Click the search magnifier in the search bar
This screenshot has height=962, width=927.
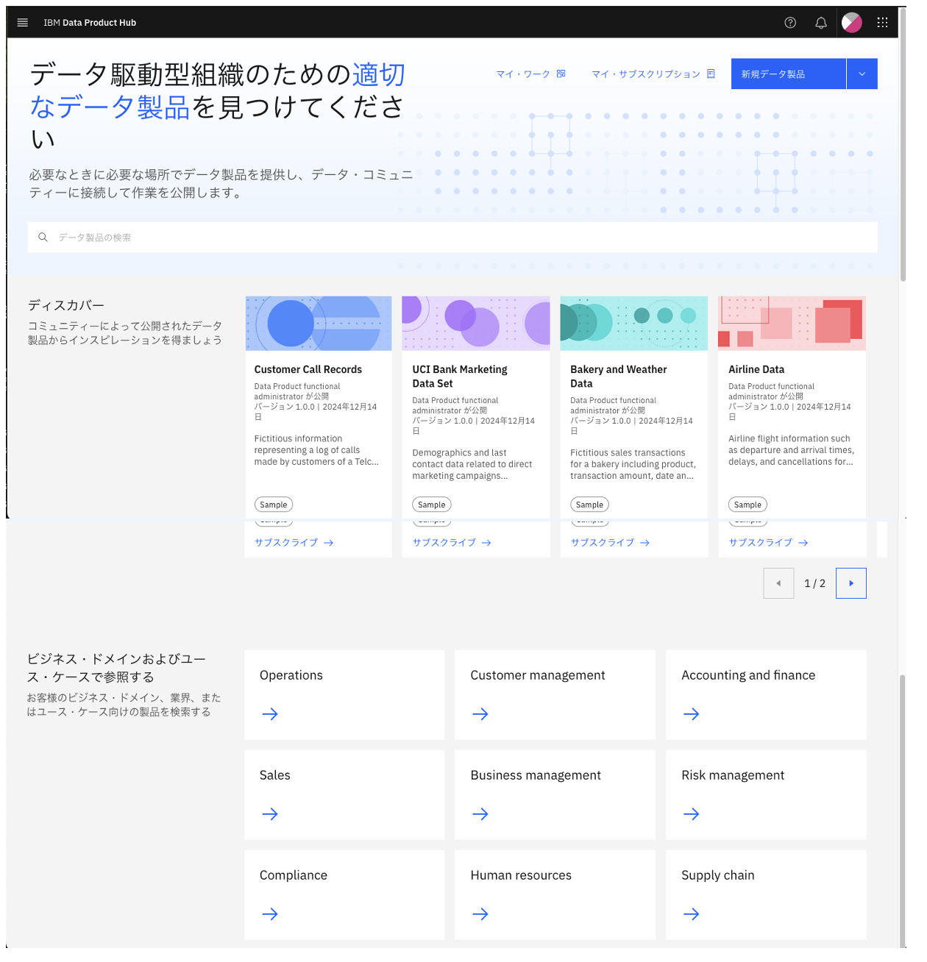(x=43, y=237)
